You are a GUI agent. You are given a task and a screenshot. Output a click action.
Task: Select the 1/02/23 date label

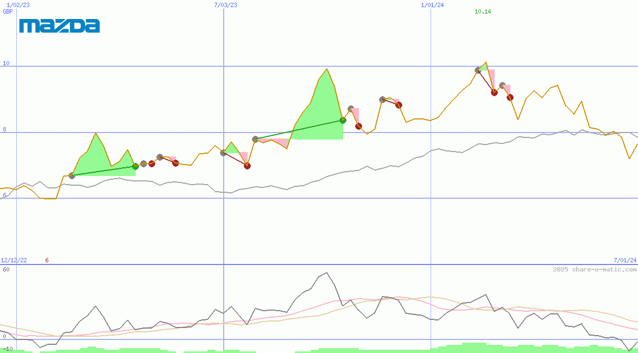tap(18, 5)
